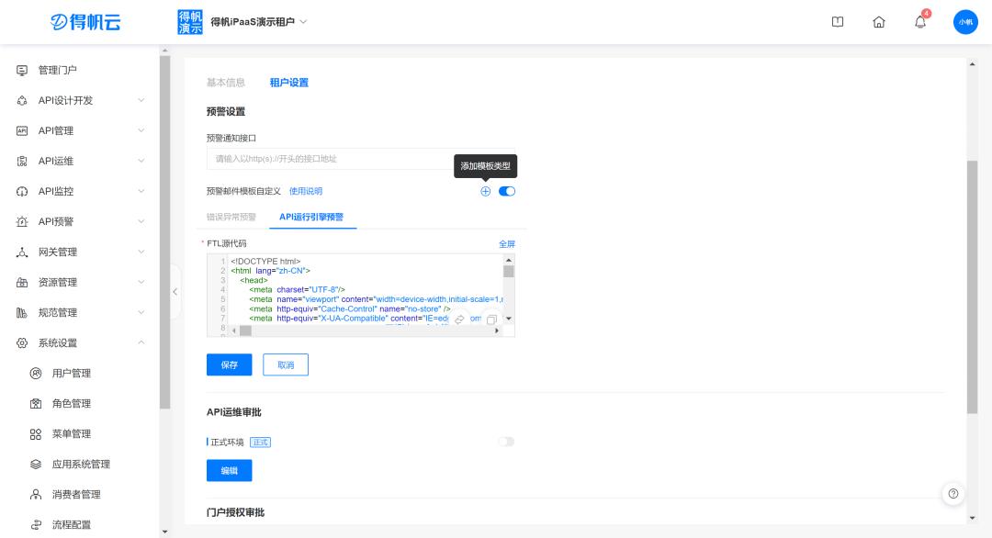Click the 资源管理 sidebar icon

[22, 283]
